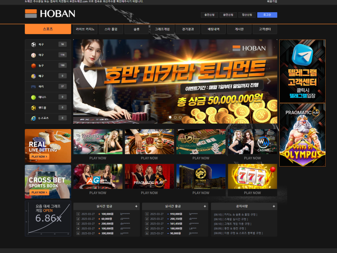Click the E-sports browser-style icon
337x253 pixels.
(x=33, y=118)
